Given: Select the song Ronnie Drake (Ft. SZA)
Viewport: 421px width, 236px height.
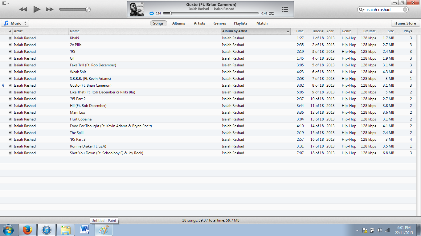Looking at the screenshot, I should coord(88,146).
